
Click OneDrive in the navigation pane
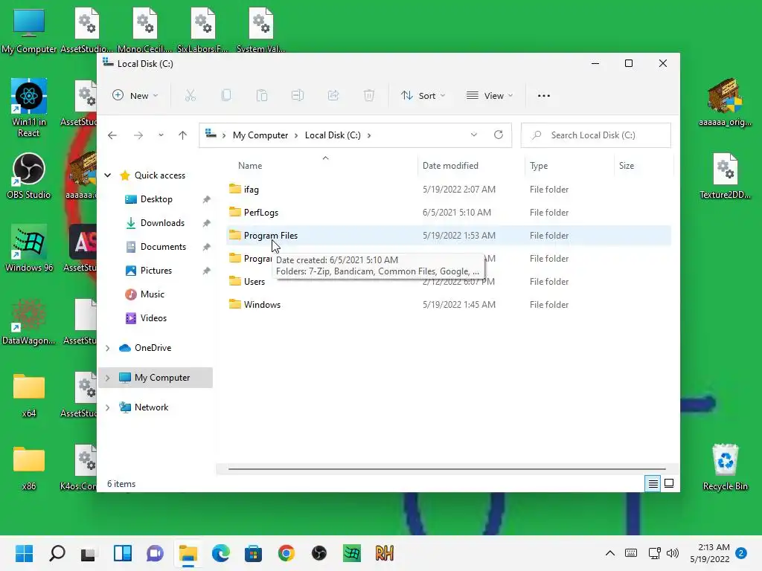(x=153, y=348)
